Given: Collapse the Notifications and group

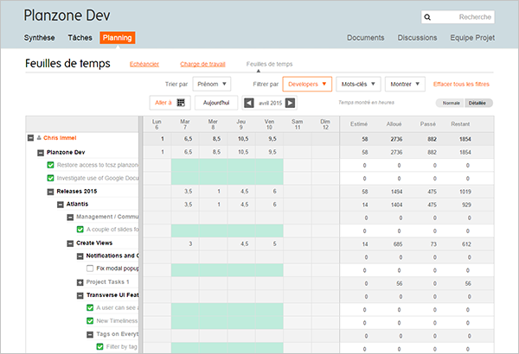Looking at the screenshot, I should click(x=80, y=256).
